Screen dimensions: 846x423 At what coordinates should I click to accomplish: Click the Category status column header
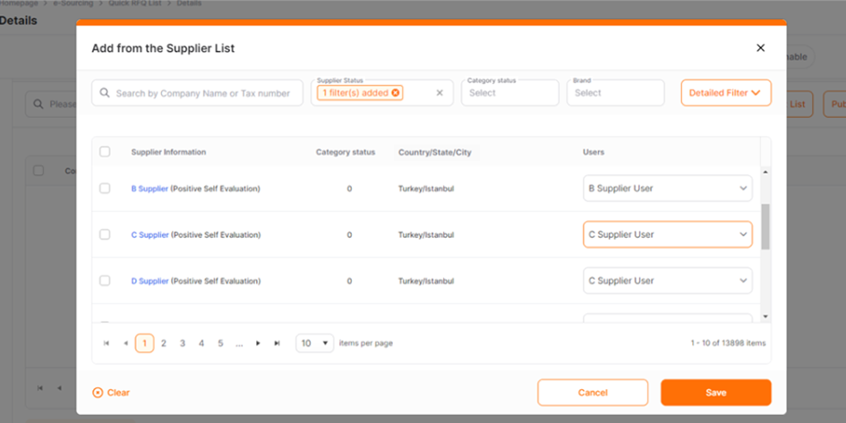tap(346, 152)
